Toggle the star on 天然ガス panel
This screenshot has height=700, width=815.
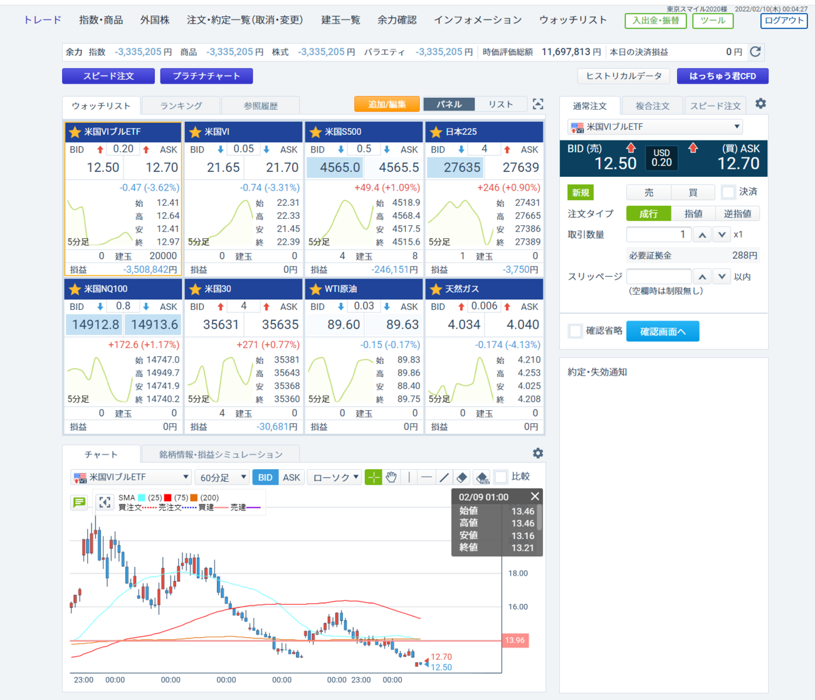436,289
